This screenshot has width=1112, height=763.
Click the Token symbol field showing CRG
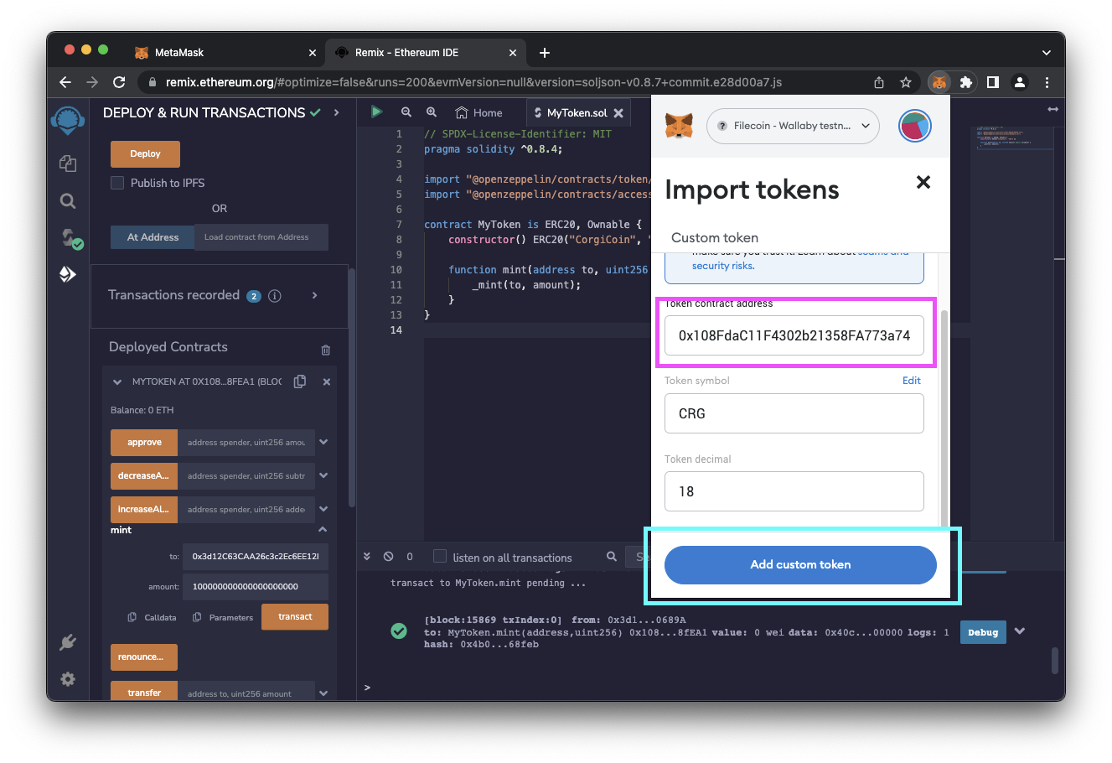pos(794,413)
